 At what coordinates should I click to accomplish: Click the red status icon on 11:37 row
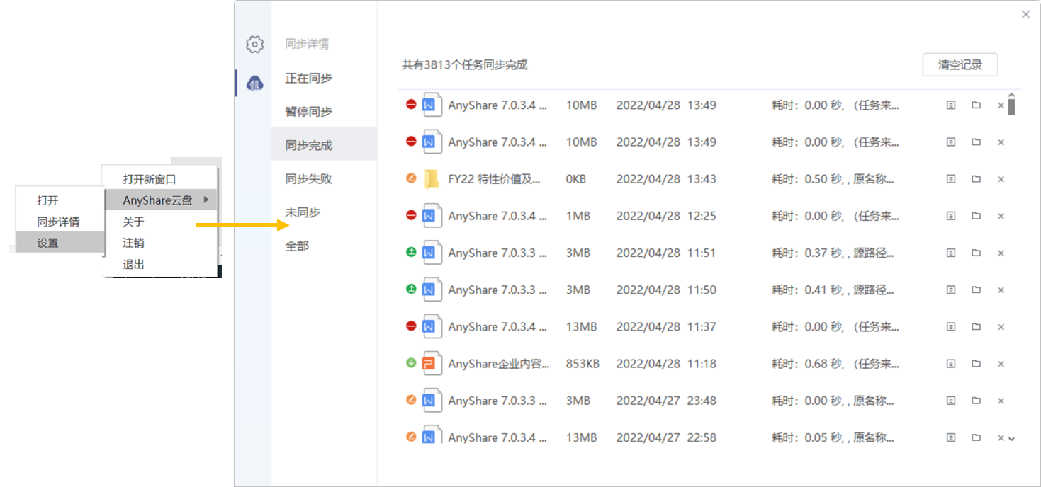point(411,326)
